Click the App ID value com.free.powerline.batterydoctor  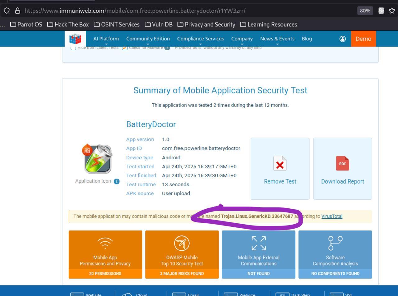(x=201, y=148)
